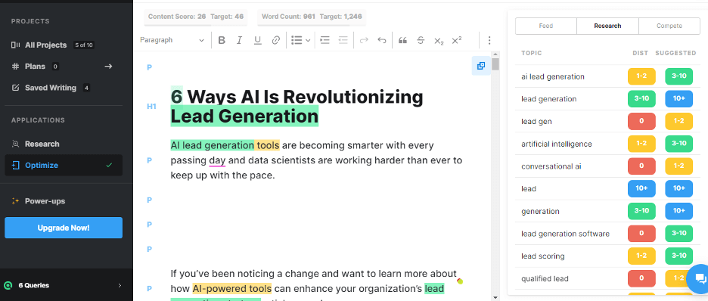The width and height of the screenshot is (708, 301).
Task: Select topic 'artificial intelligence'
Action: [x=556, y=144]
